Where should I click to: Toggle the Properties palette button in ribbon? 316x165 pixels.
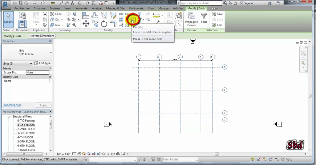coord(22,23)
